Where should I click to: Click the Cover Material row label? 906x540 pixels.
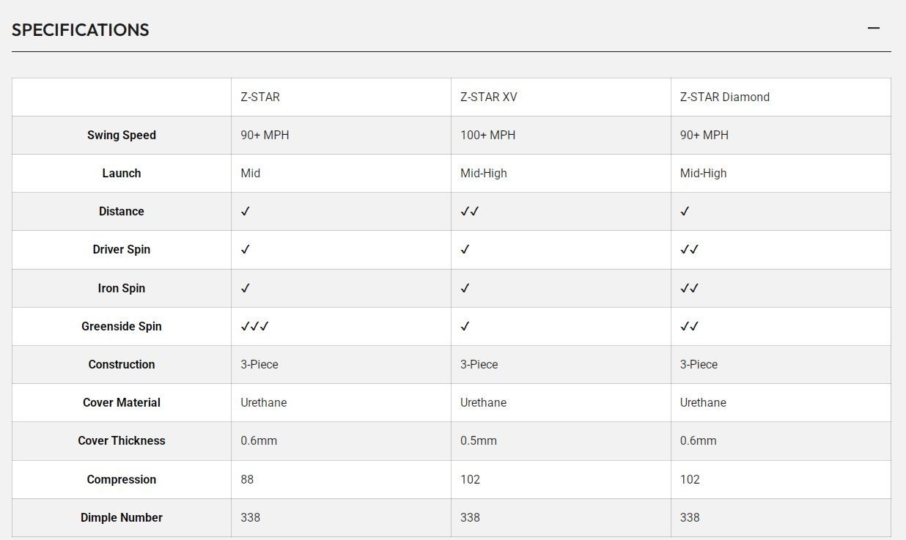(x=122, y=402)
